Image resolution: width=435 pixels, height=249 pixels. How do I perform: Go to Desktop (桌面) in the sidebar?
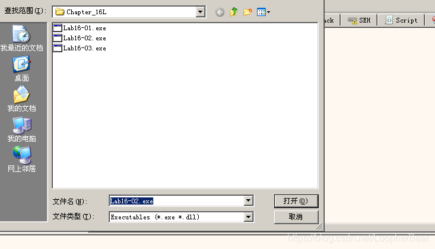click(21, 69)
